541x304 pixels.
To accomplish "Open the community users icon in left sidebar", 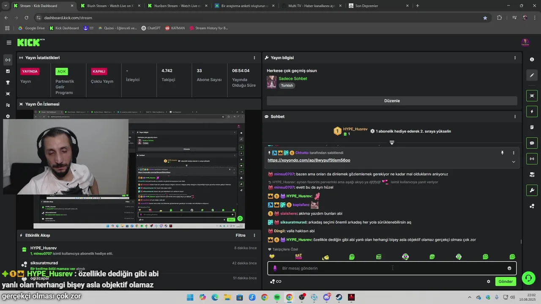I will [x=8, y=105].
